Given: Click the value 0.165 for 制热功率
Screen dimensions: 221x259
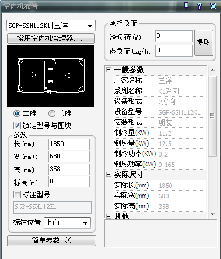Looking at the screenshot, I should [x=167, y=165].
